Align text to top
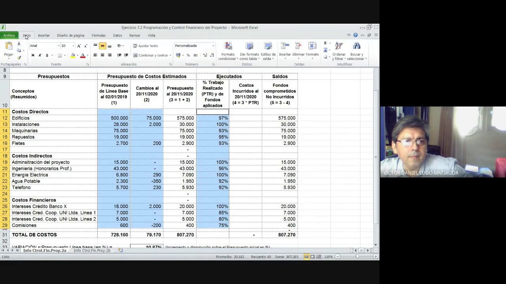 click(x=95, y=46)
